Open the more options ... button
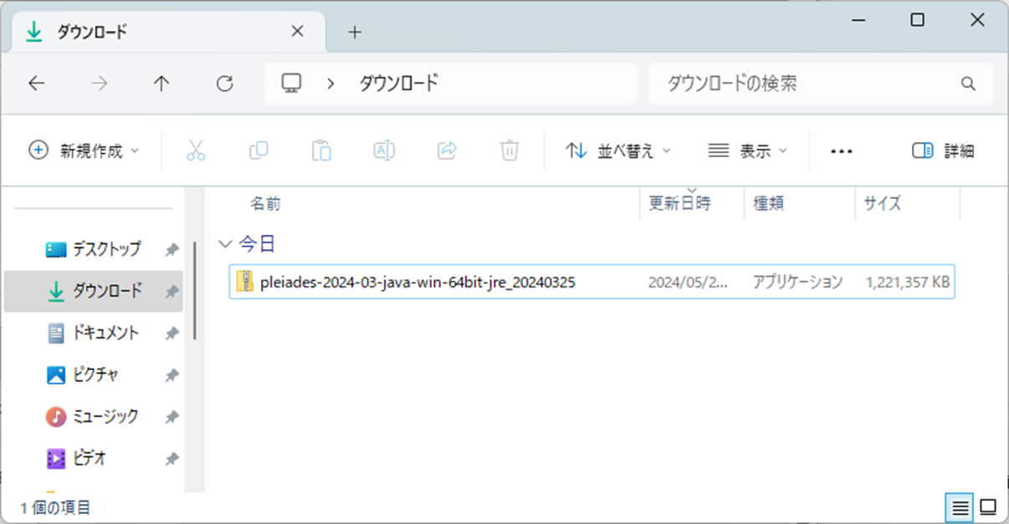The image size is (1009, 524). click(842, 150)
